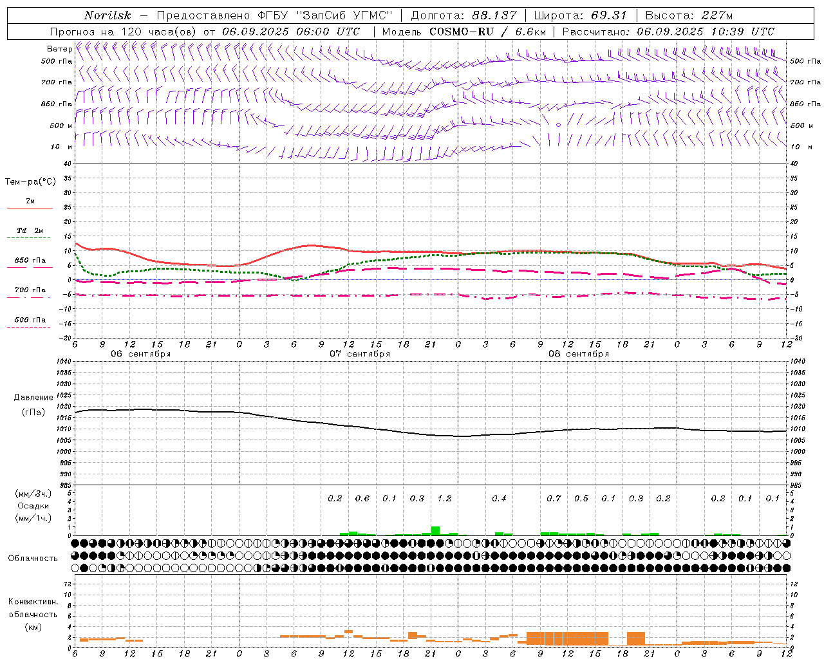Click the 08 сентября date label
Image resolution: width=824 pixels, height=659 pixels.
tap(579, 354)
